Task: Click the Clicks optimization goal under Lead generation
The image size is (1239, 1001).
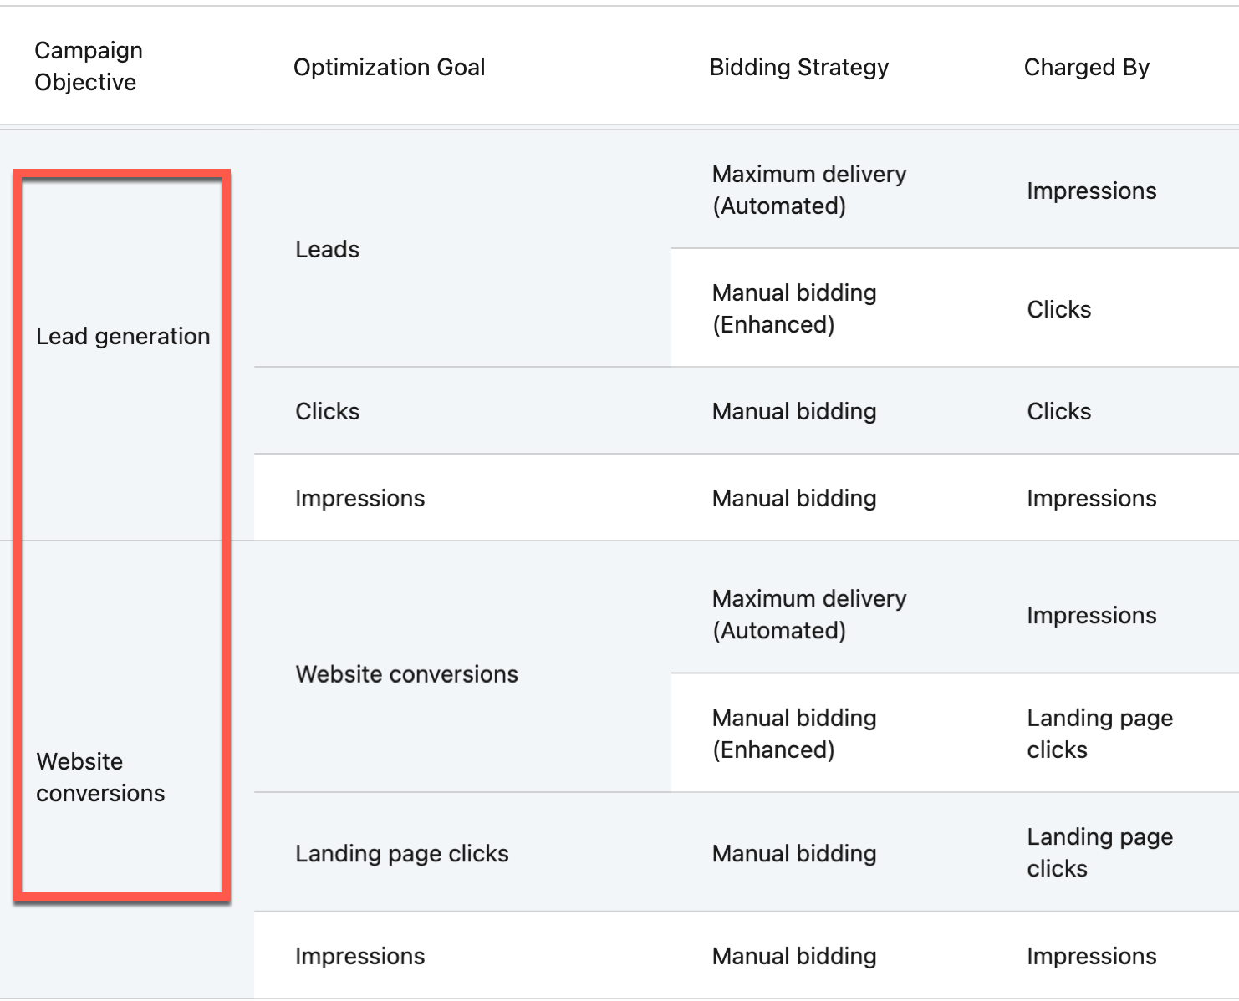Action: (x=327, y=411)
